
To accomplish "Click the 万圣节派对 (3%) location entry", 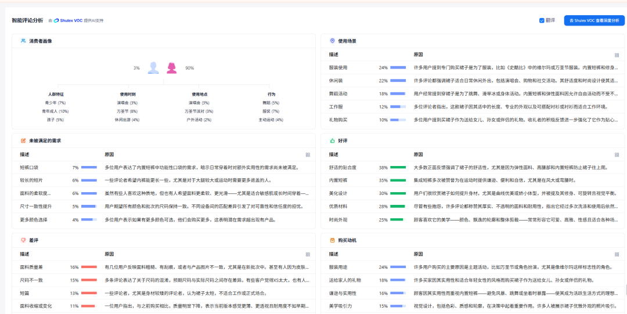I will tap(199, 111).
